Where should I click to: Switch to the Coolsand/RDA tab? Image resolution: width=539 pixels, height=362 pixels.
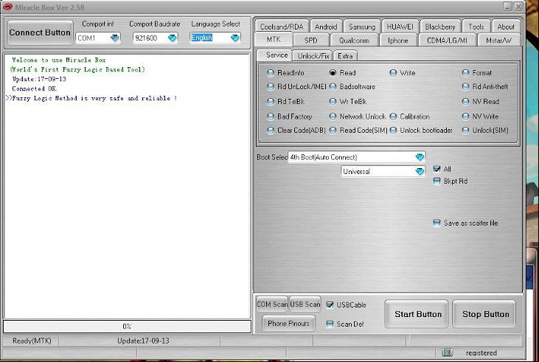(282, 27)
